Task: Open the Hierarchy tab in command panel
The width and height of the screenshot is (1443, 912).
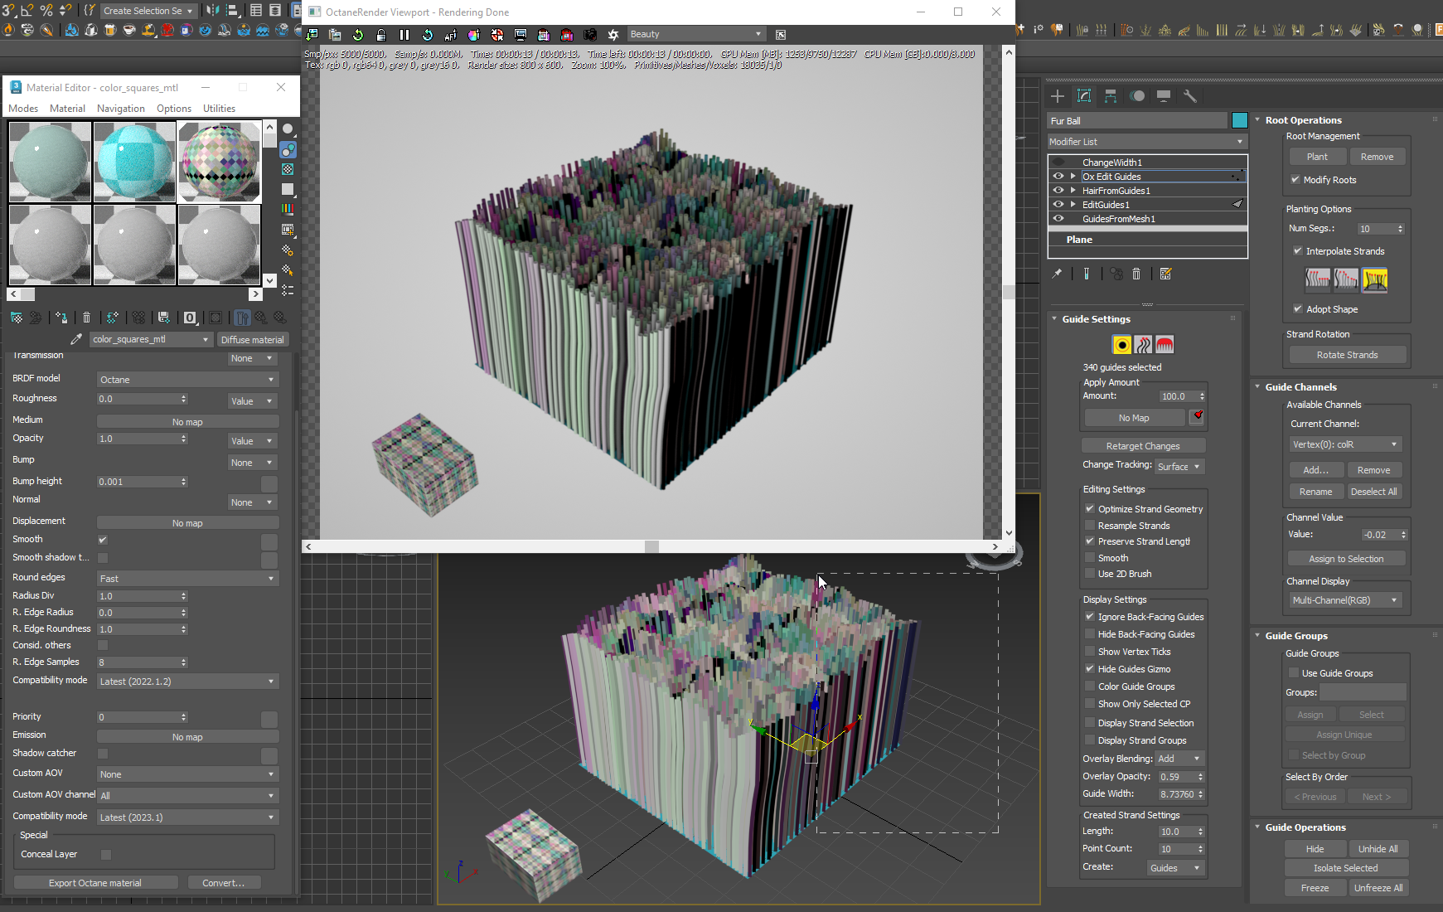Action: (x=1111, y=96)
